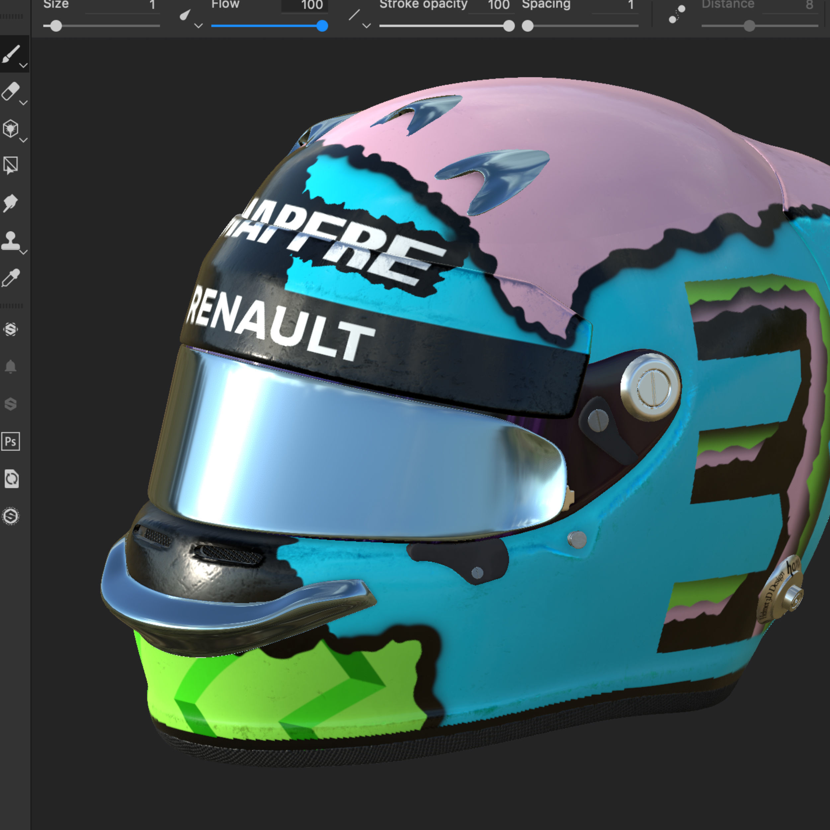The image size is (830, 830).
Task: Click the Size pen pressure icon
Action: (185, 15)
